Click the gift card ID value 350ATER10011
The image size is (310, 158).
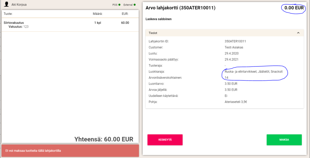235,41
